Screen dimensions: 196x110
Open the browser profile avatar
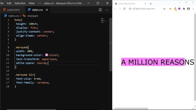click(x=189, y=9)
